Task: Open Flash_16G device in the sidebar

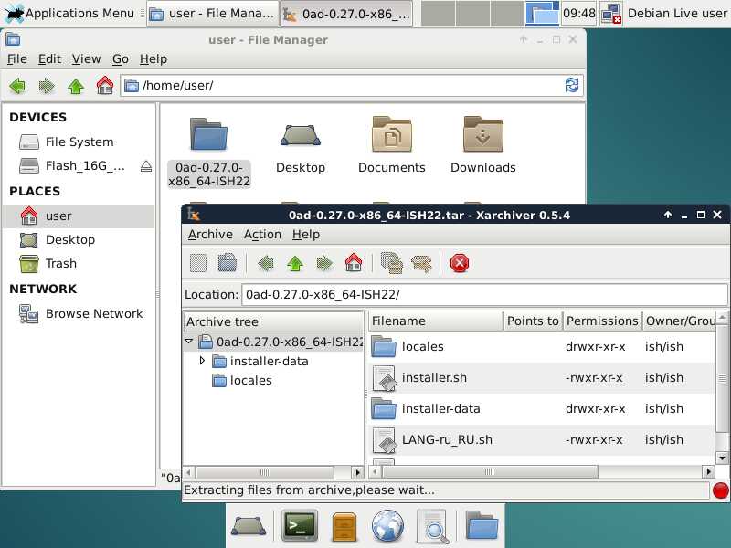Action: [x=72, y=166]
